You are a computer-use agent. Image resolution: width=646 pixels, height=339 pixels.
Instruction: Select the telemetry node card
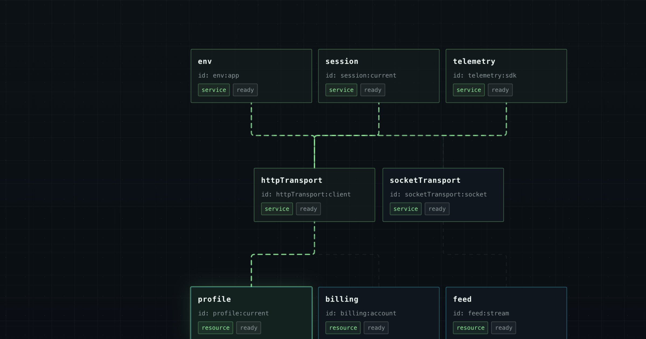pos(506,76)
